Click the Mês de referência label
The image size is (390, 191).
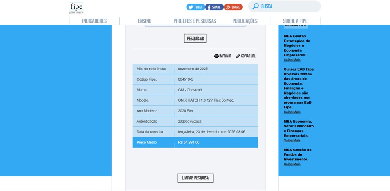coord(151,69)
